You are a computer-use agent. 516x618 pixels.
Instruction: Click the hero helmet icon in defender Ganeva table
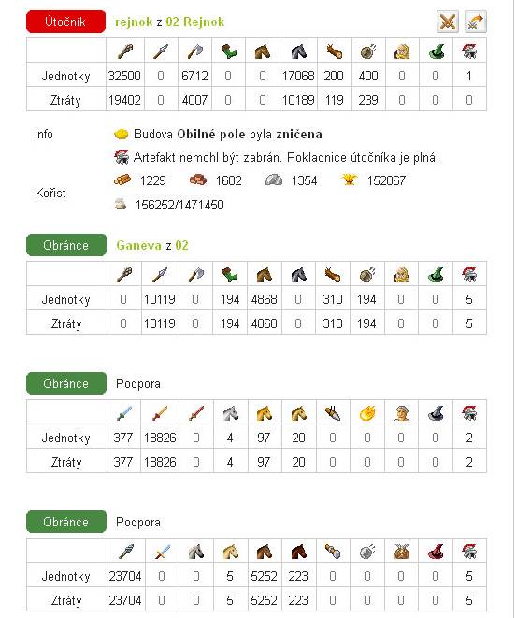tap(469, 274)
